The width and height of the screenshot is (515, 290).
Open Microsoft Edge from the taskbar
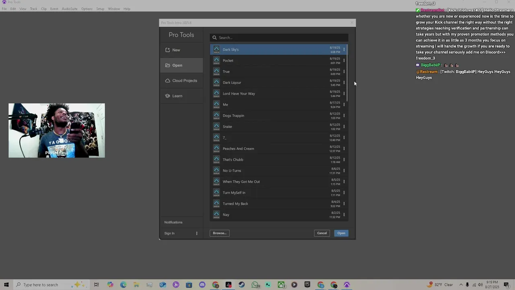tap(123, 285)
